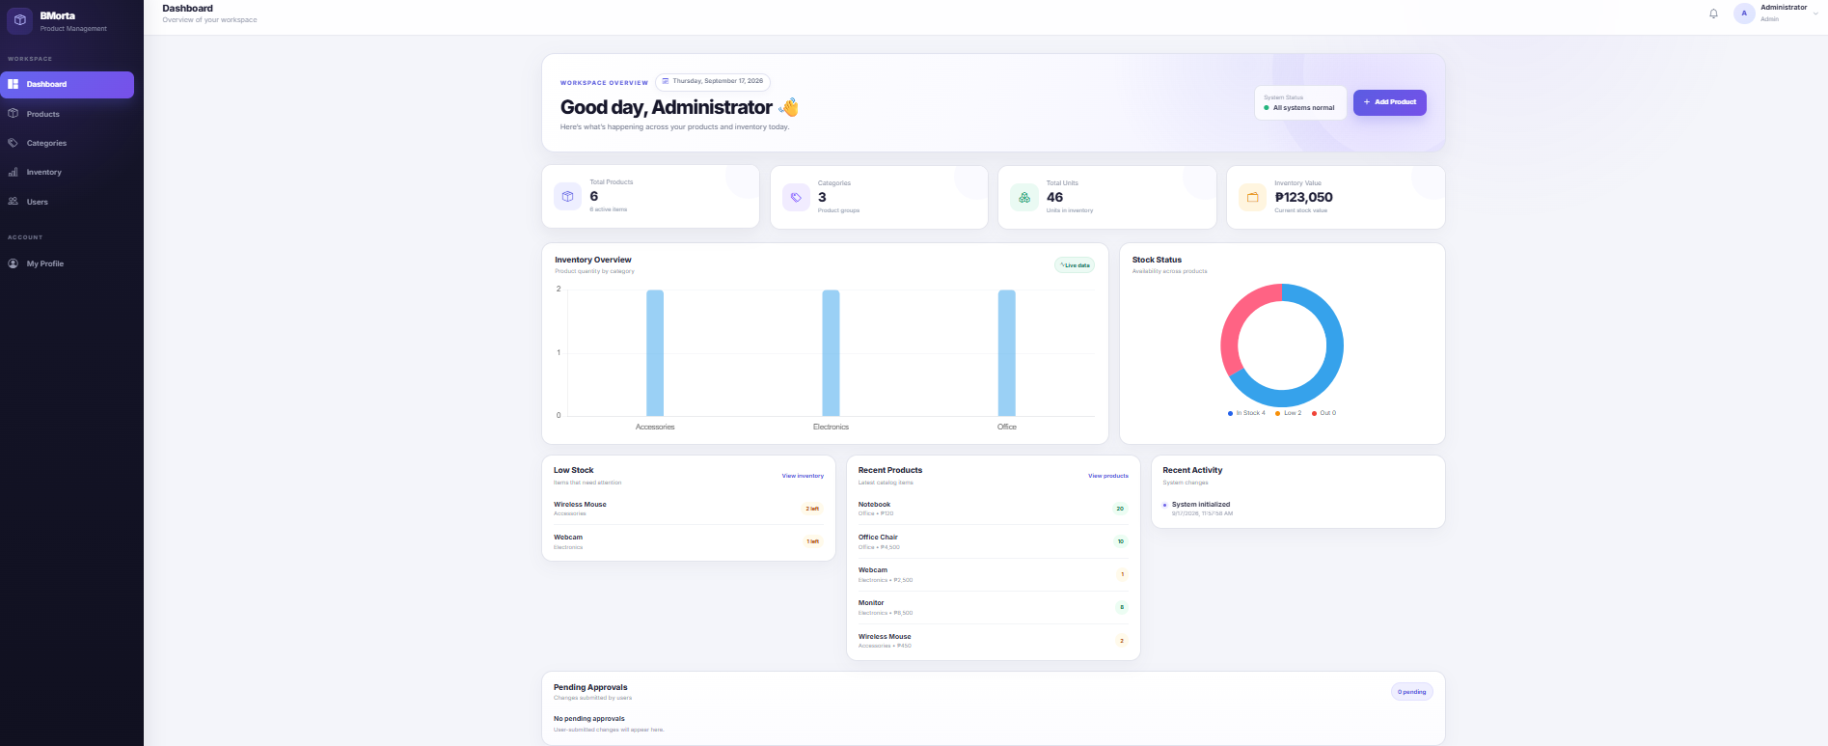Expand the Administrator account chevron
1828x746 pixels.
1815,14
